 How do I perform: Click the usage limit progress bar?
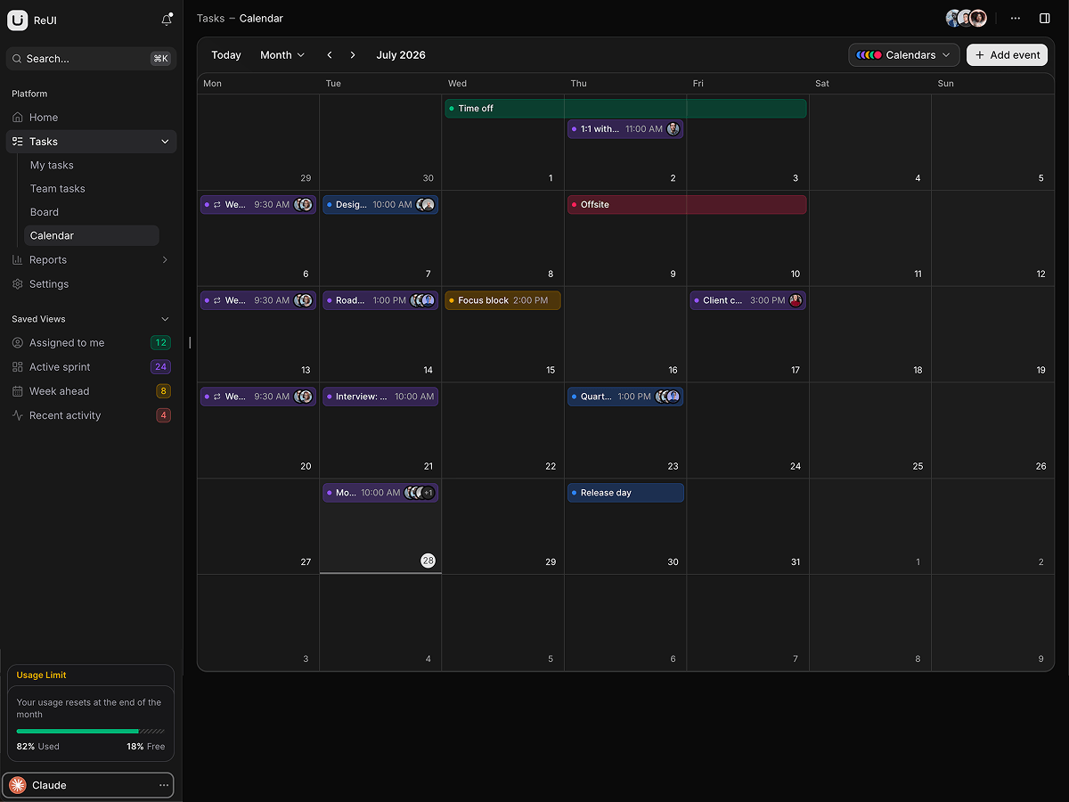91,731
